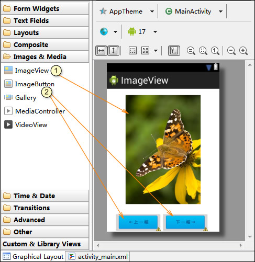Viewport: 255px width, 262px height.
Task: Click the next image blue button
Action: tap(185, 222)
